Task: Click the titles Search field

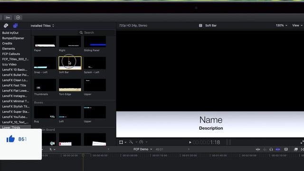Action: (97, 33)
